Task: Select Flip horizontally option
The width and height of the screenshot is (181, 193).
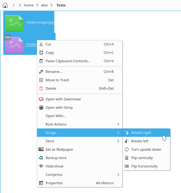Action: pos(146,166)
